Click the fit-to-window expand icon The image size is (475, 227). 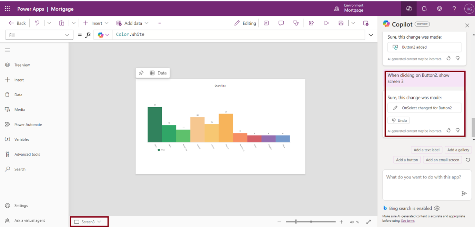point(368,222)
